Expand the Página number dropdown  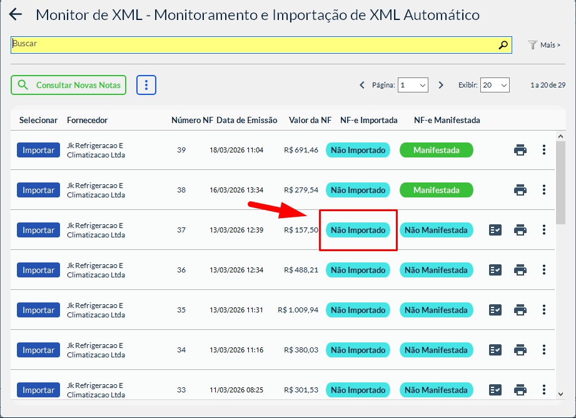click(413, 85)
